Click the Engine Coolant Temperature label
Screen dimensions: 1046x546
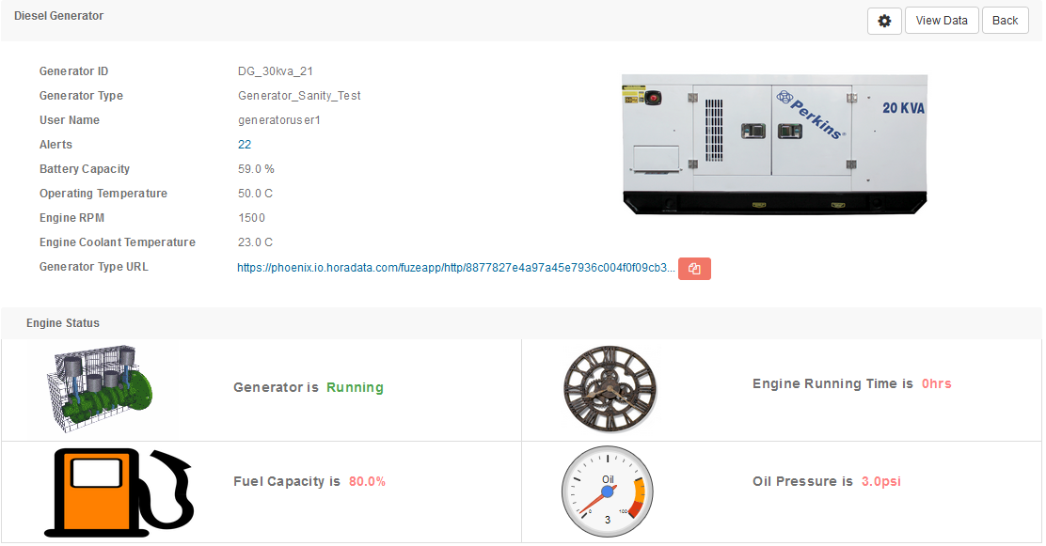pyautogui.click(x=118, y=242)
